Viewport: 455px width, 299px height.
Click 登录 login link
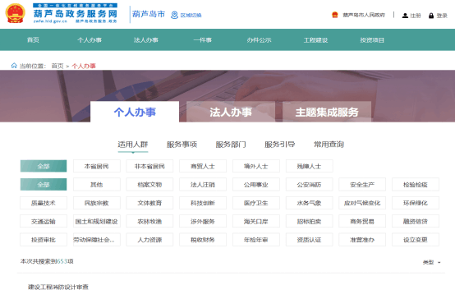pyautogui.click(x=442, y=16)
